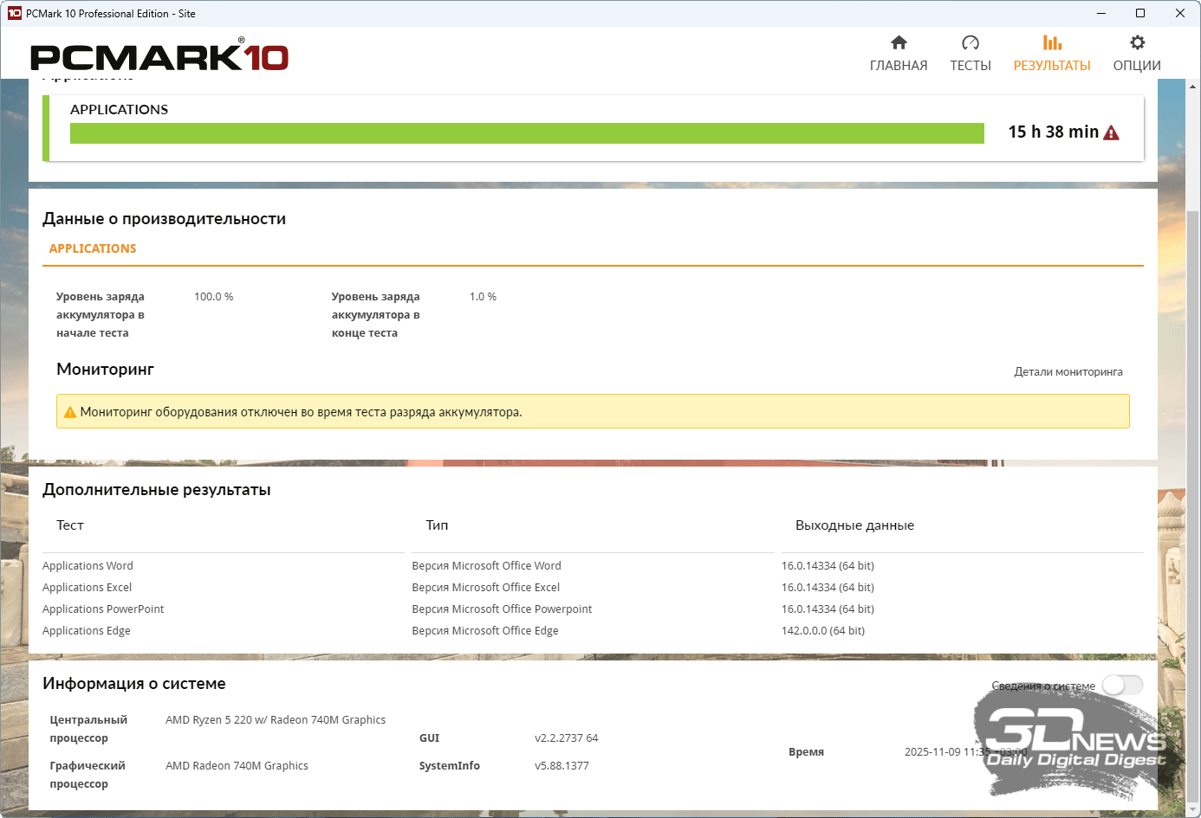Image resolution: width=1201 pixels, height=818 pixels.
Task: Click the PCMark app icon in title bar
Action: [15, 13]
